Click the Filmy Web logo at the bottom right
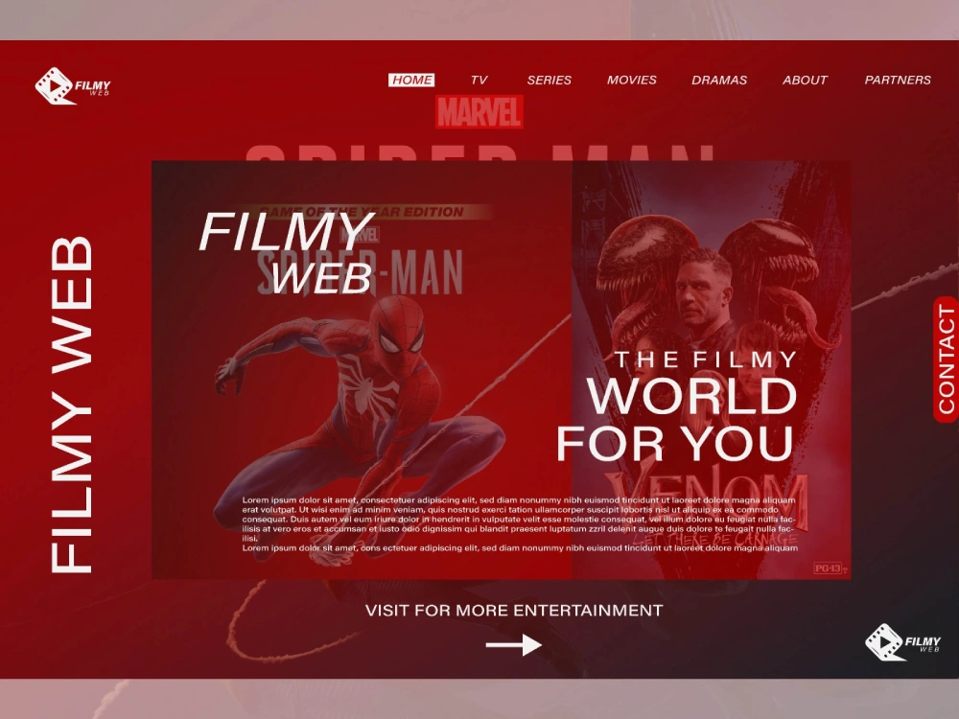 pos(903,642)
